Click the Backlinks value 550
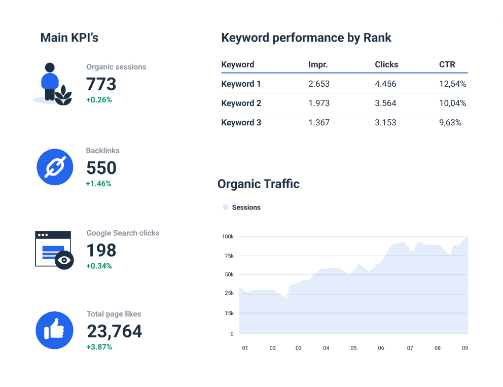503x387 pixels. [x=101, y=168]
